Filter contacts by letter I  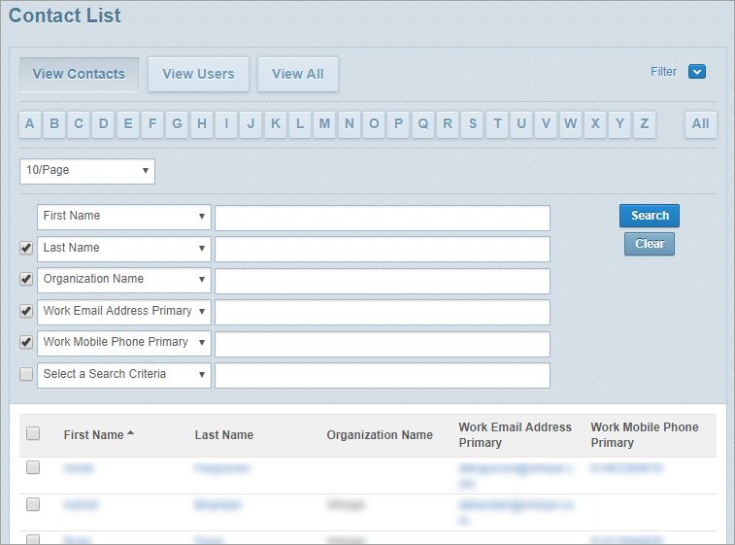tap(226, 124)
